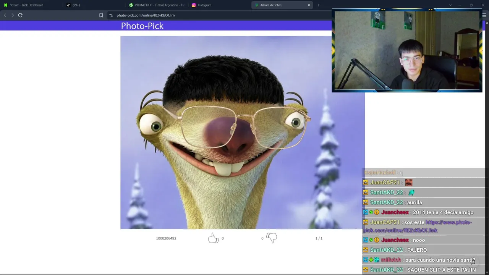Click Juancheex's 'nooo' chat message
This screenshot has height=275, width=489.
(419, 240)
